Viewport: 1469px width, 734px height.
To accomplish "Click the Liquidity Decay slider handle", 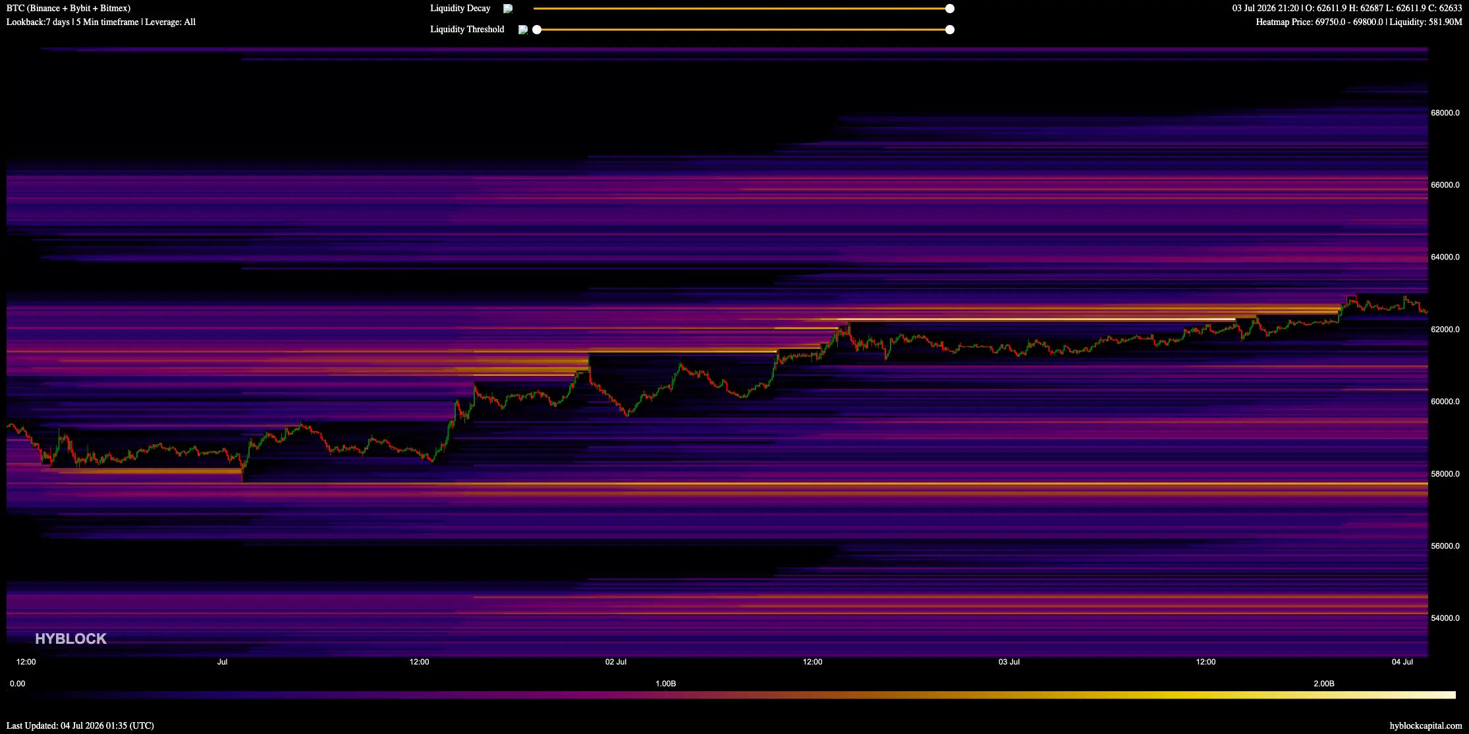I will pos(949,9).
